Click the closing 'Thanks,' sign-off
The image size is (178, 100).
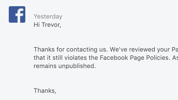coord(45,91)
